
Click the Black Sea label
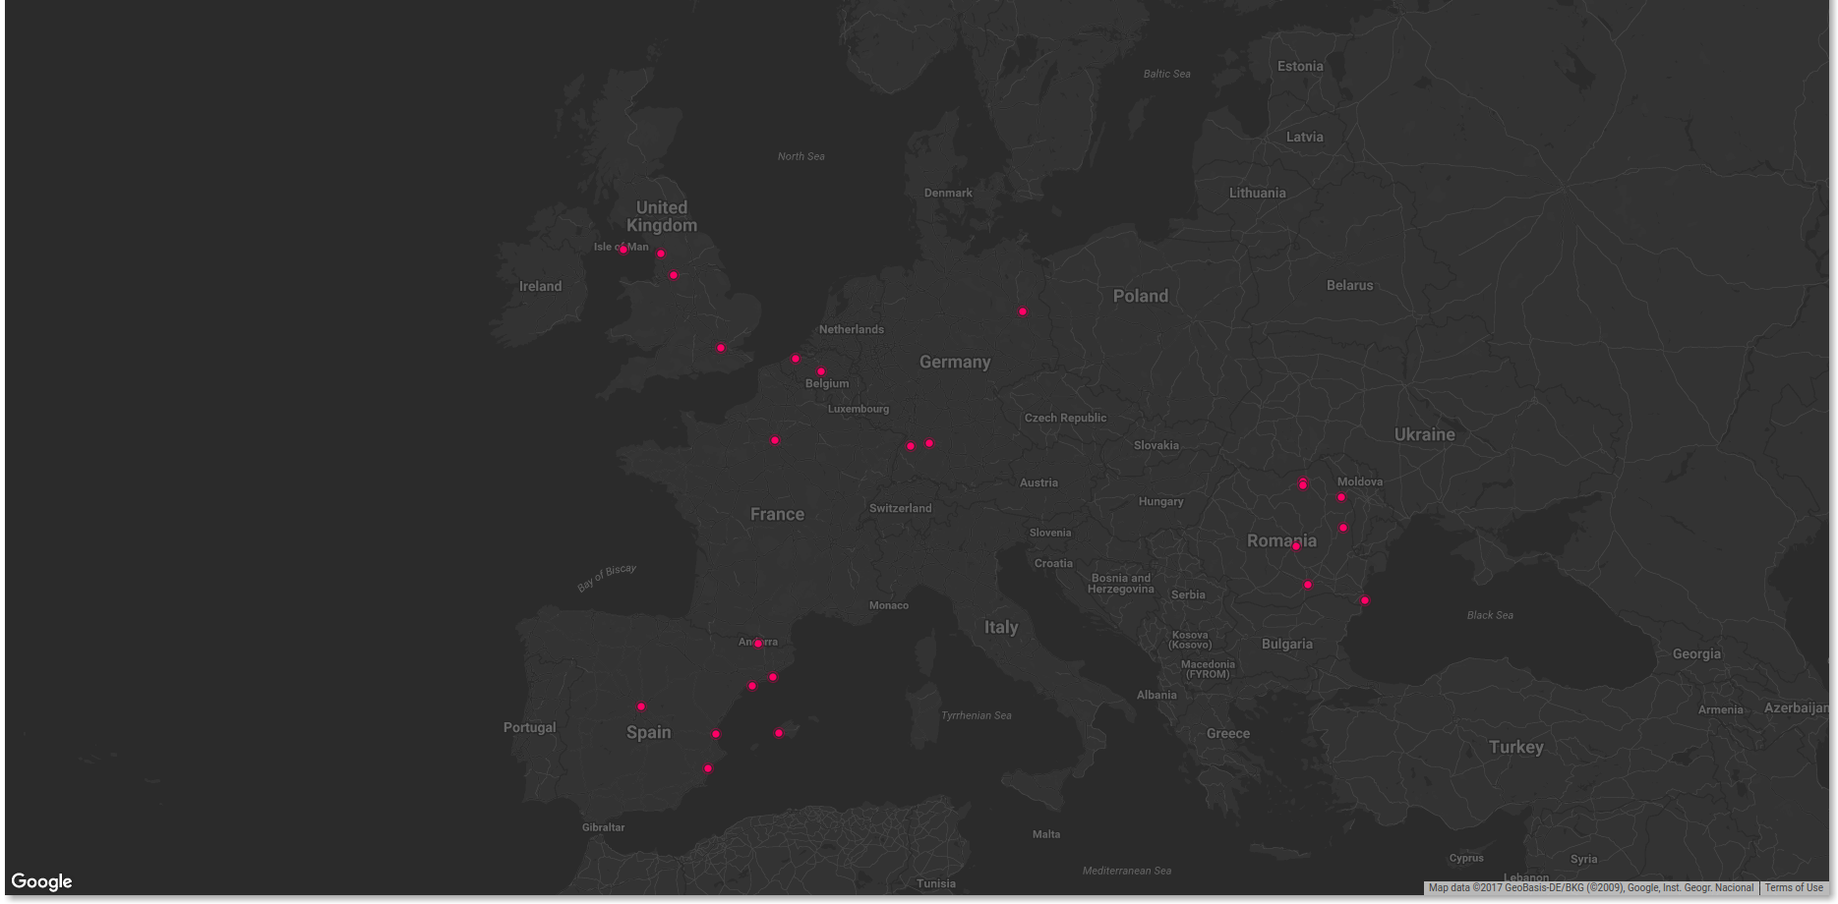click(1490, 615)
